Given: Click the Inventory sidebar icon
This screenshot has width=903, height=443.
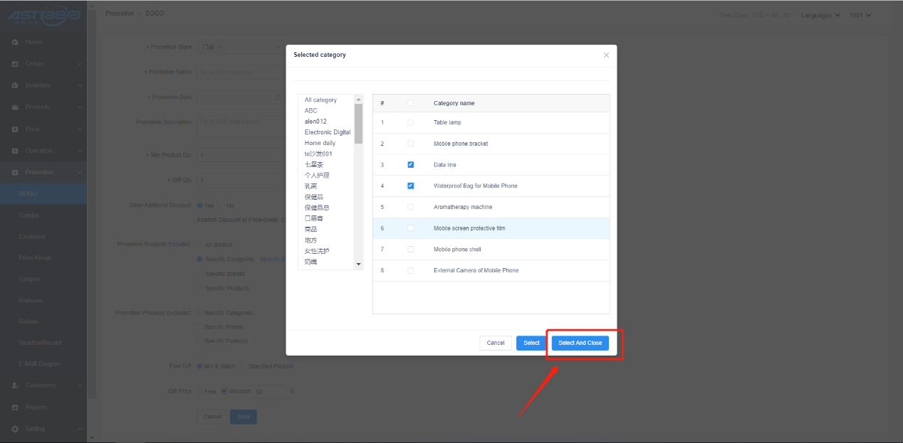Looking at the screenshot, I should (x=15, y=86).
